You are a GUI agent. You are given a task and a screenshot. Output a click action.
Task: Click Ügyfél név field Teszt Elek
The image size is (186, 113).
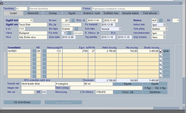point(33,25)
